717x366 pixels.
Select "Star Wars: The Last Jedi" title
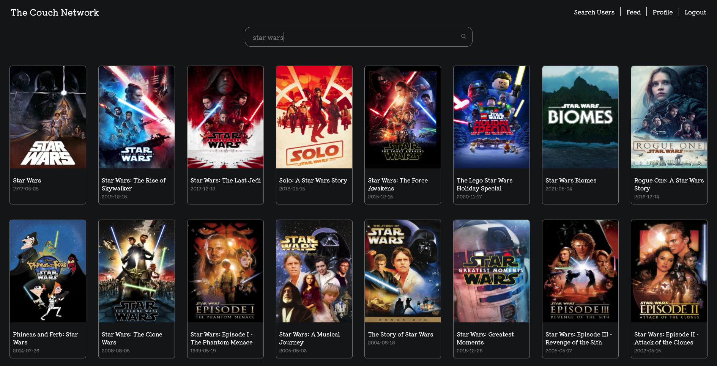tap(225, 181)
